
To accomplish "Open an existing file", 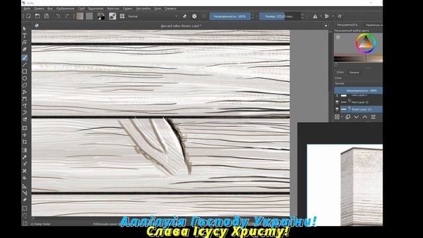I will [38, 16].
